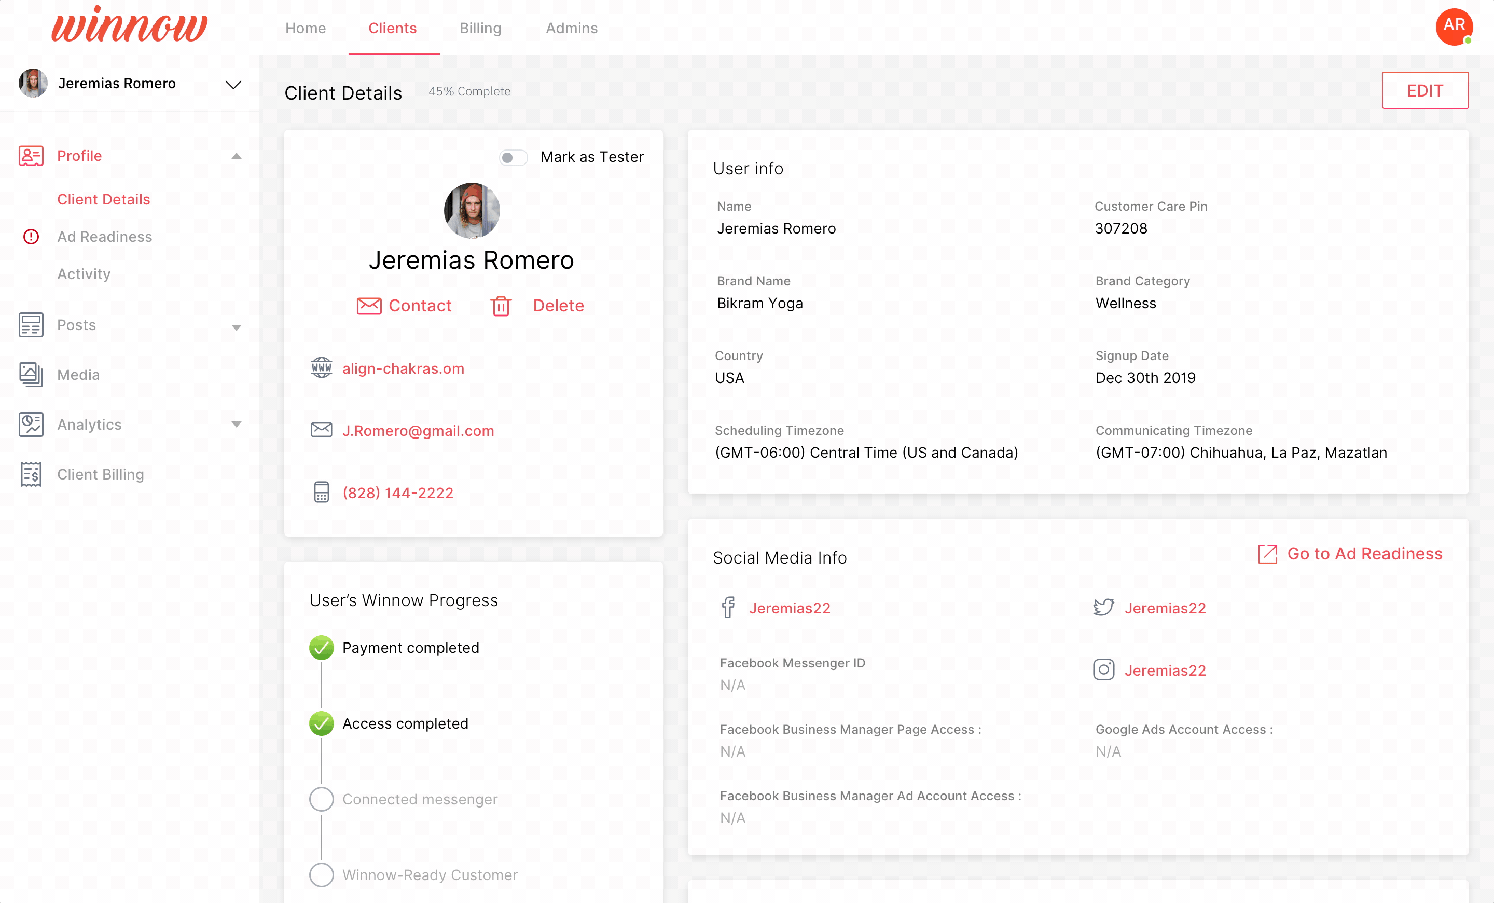The height and width of the screenshot is (903, 1494).
Task: Click the Instagram icon next to Jeremias22
Action: point(1103,669)
